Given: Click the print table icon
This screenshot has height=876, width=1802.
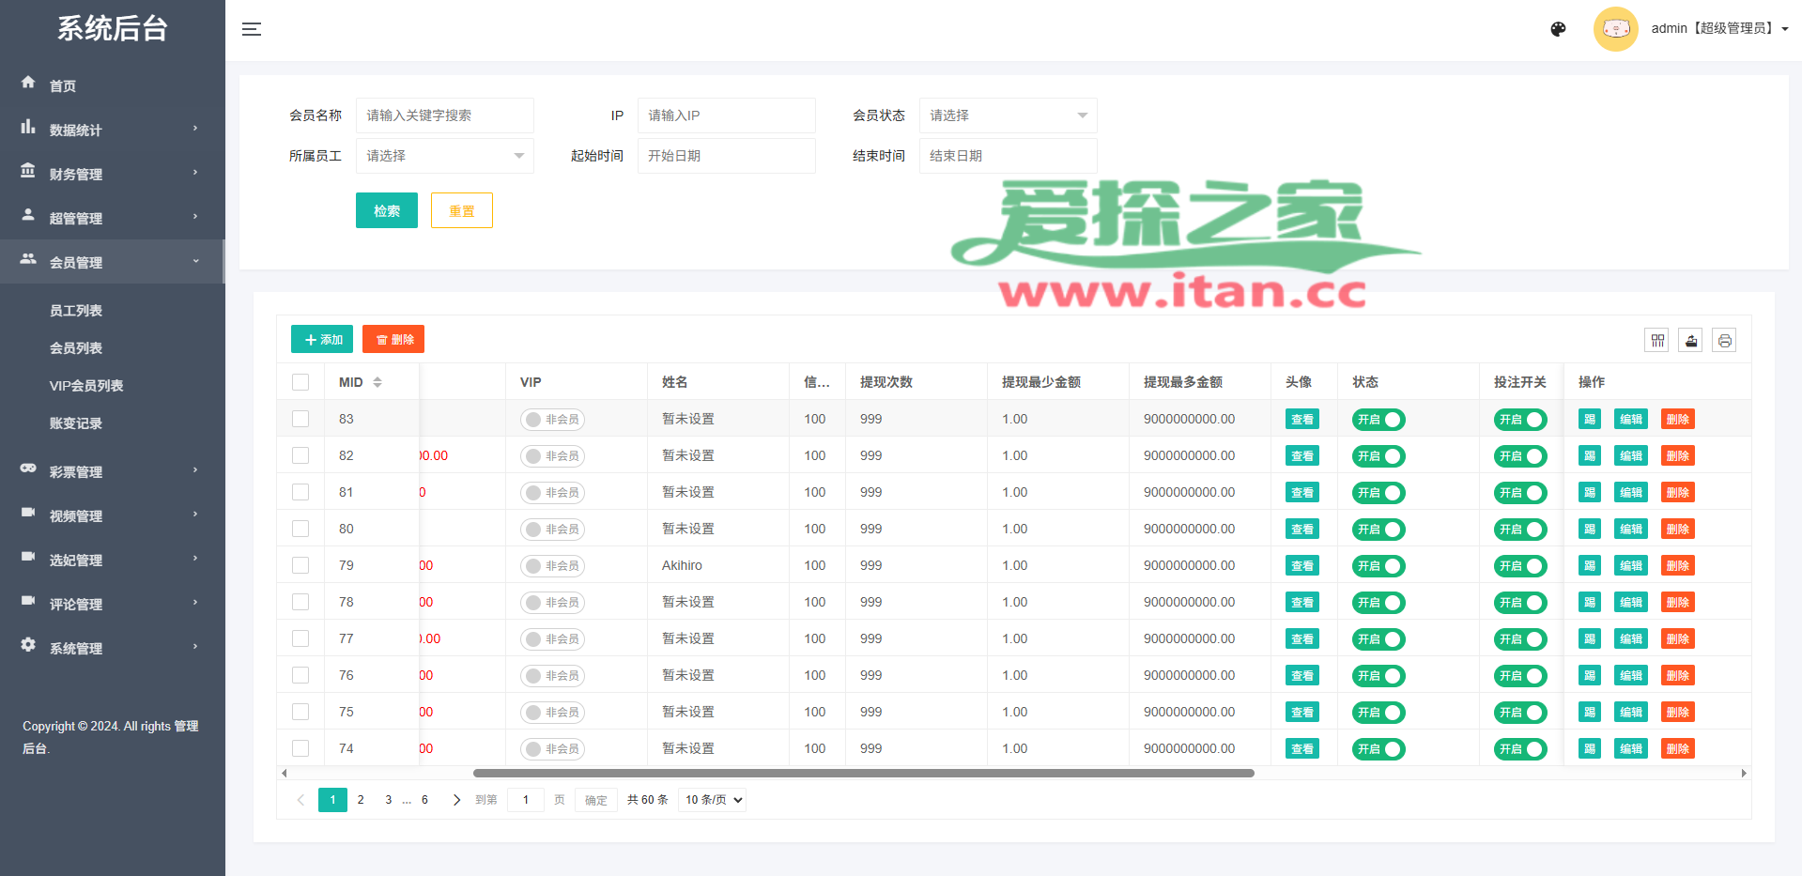Looking at the screenshot, I should (1724, 340).
